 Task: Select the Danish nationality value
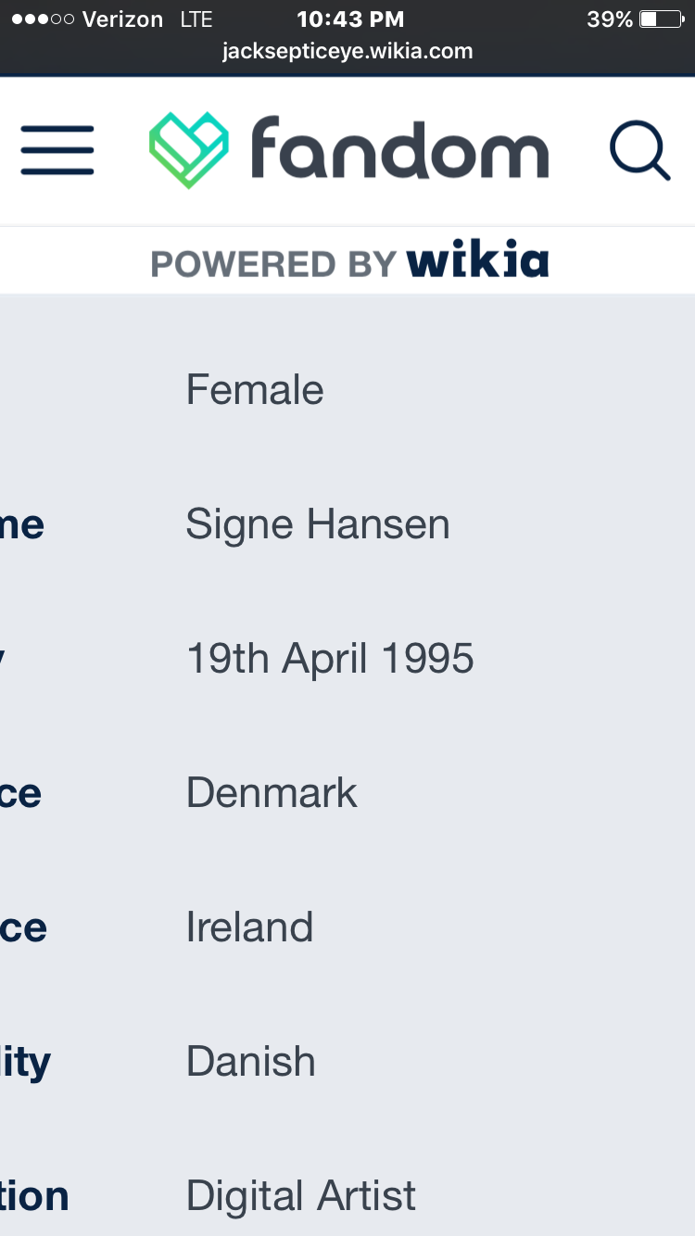[251, 1062]
